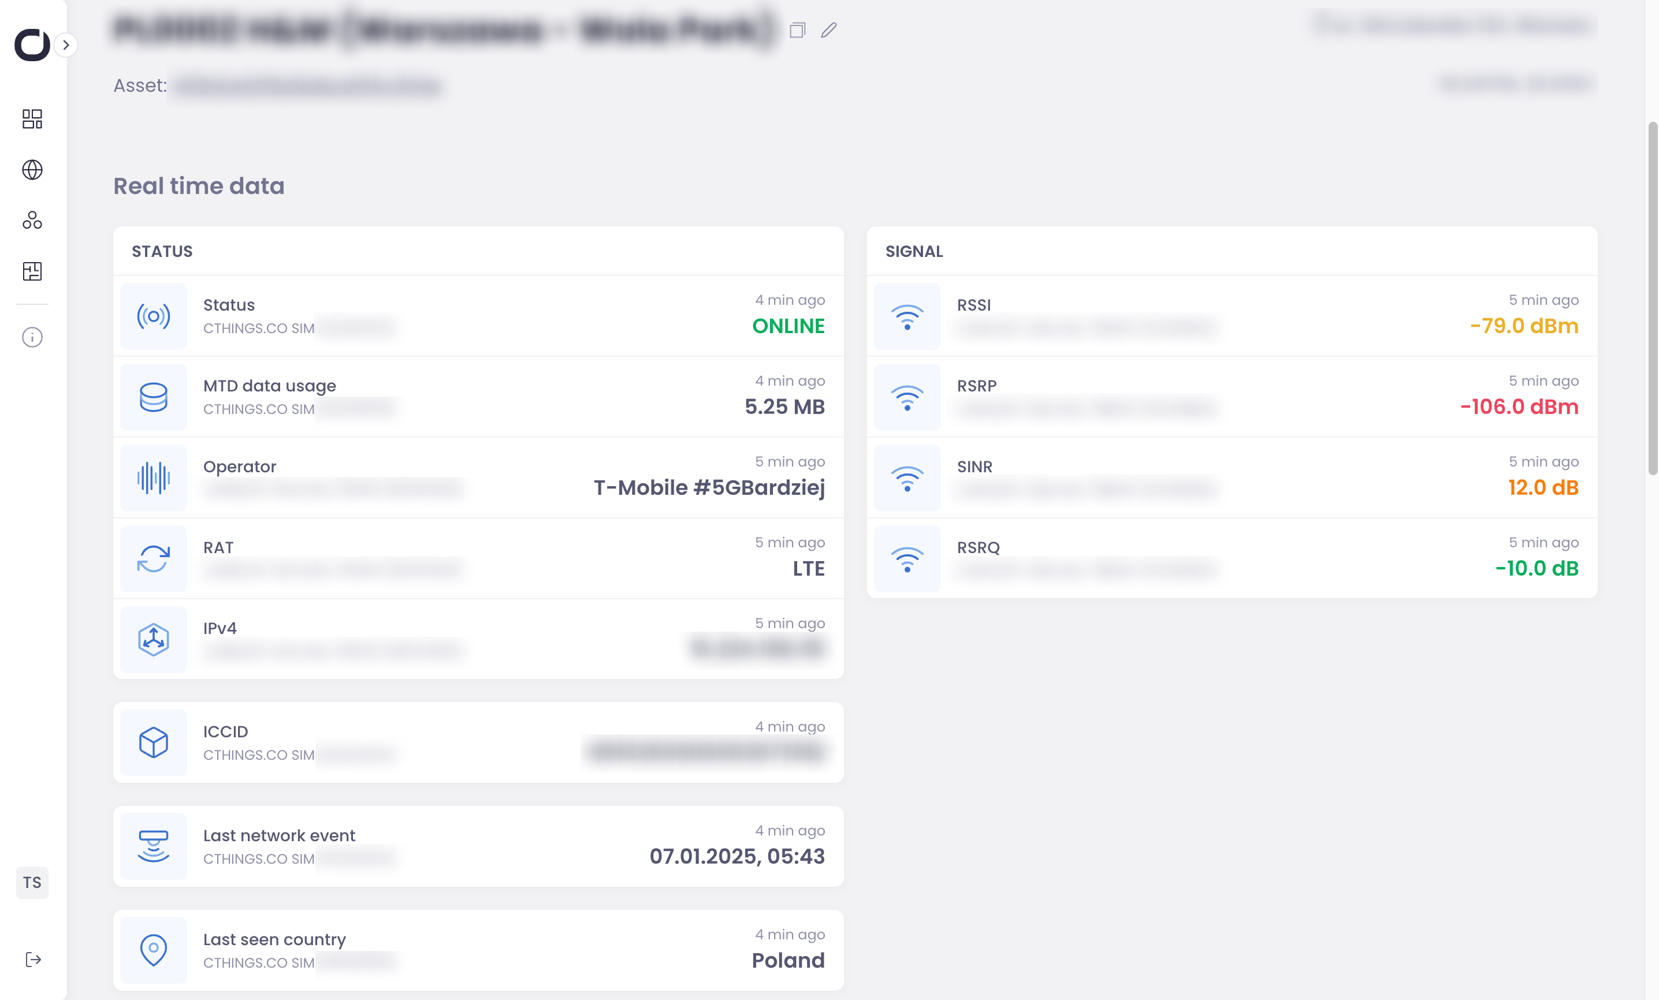
Task: Click the ICCID card
Action: 478,742
